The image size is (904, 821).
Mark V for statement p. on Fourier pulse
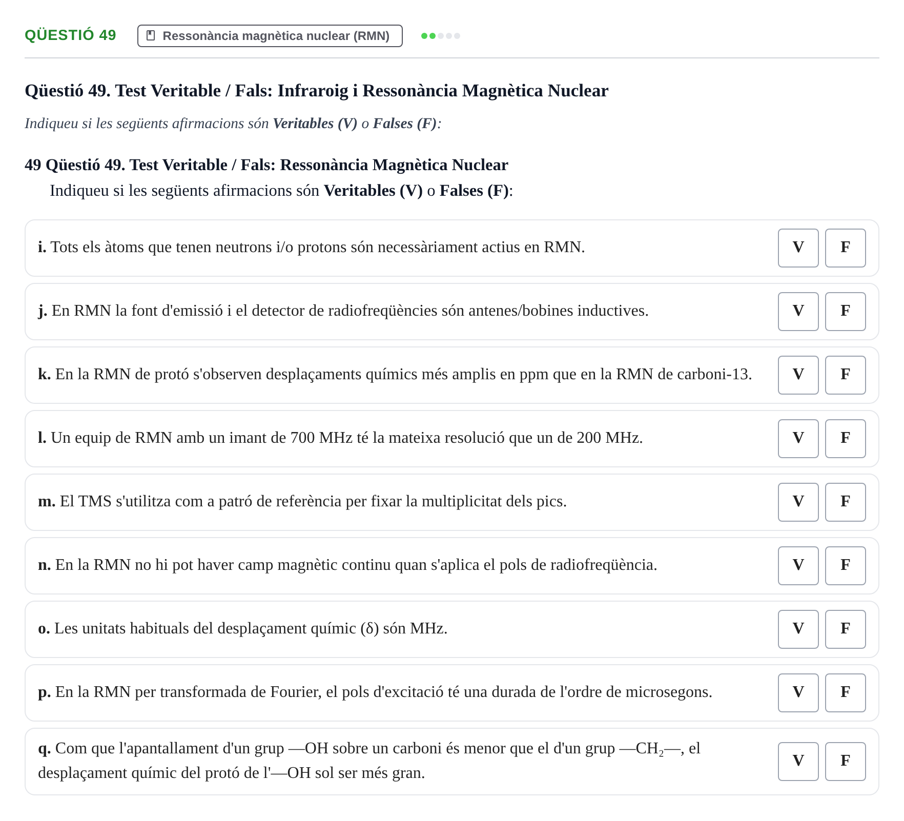coord(798,693)
